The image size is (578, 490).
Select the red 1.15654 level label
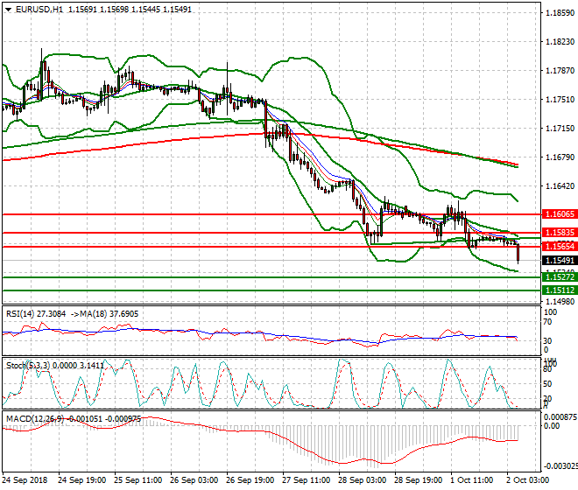click(560, 246)
